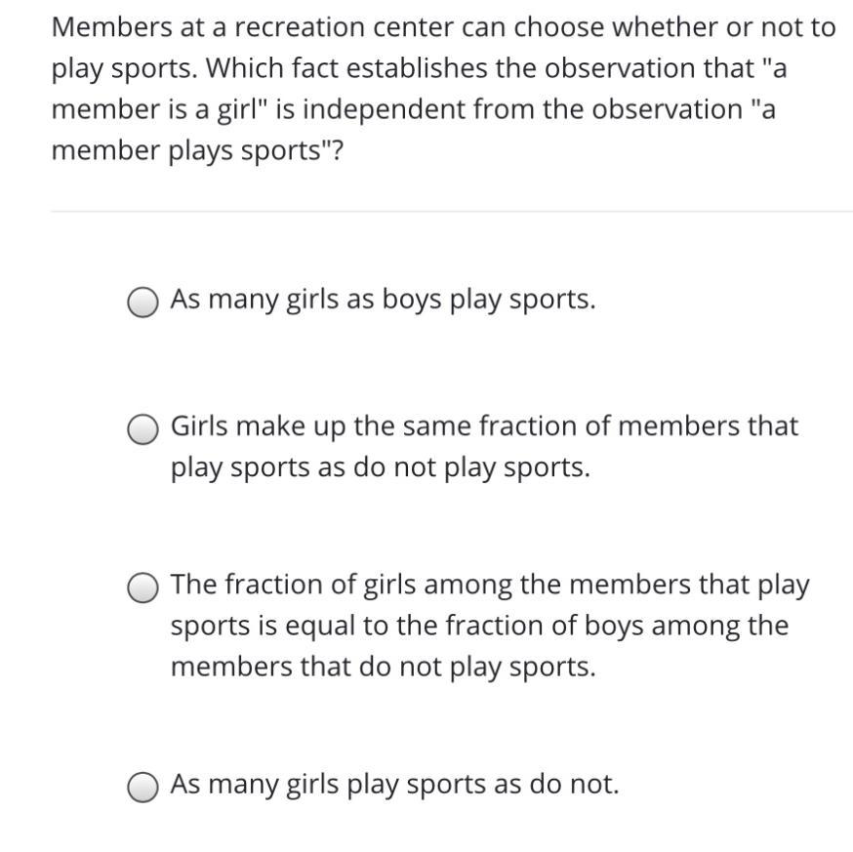Choose the radio button for "Girls make up the same fraction"
This screenshot has width=853, height=852.
[143, 429]
